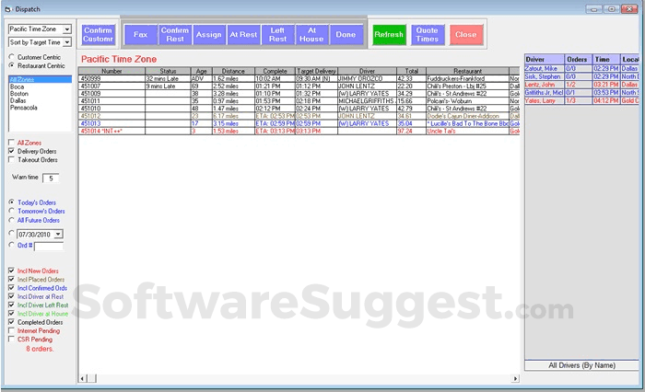The image size is (645, 392).
Task: Toggle Incl Placed Orders checkbox
Action: tap(11, 280)
